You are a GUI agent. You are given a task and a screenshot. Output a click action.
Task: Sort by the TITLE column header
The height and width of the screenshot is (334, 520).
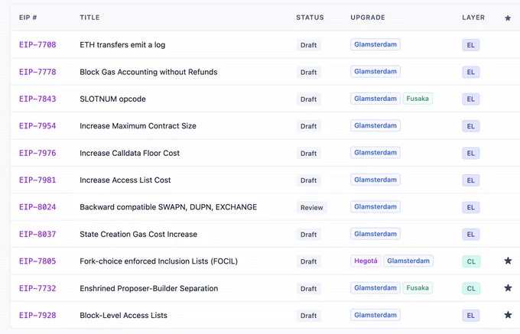[89, 18]
